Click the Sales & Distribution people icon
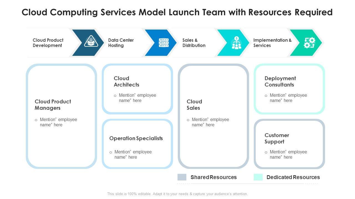355x199 pixels. (236, 43)
